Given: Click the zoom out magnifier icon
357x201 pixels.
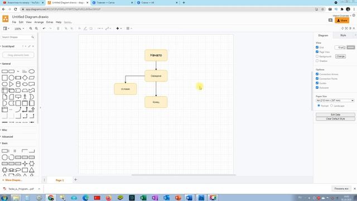Looking at the screenshot, I should click(x=36, y=28).
